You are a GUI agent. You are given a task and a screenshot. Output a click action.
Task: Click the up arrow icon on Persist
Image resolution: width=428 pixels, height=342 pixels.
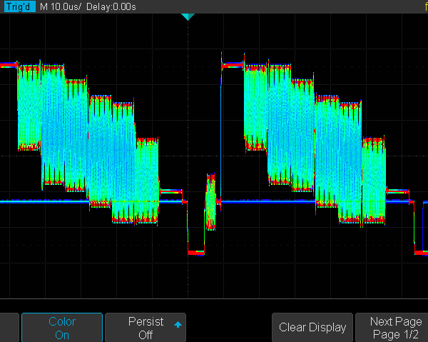pyautogui.click(x=177, y=325)
